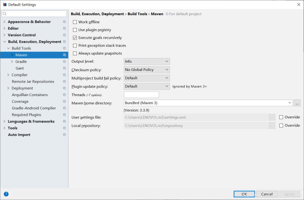Viewport: 304px width, 200px height.
Task: Click the Cancel button
Action: (267, 194)
